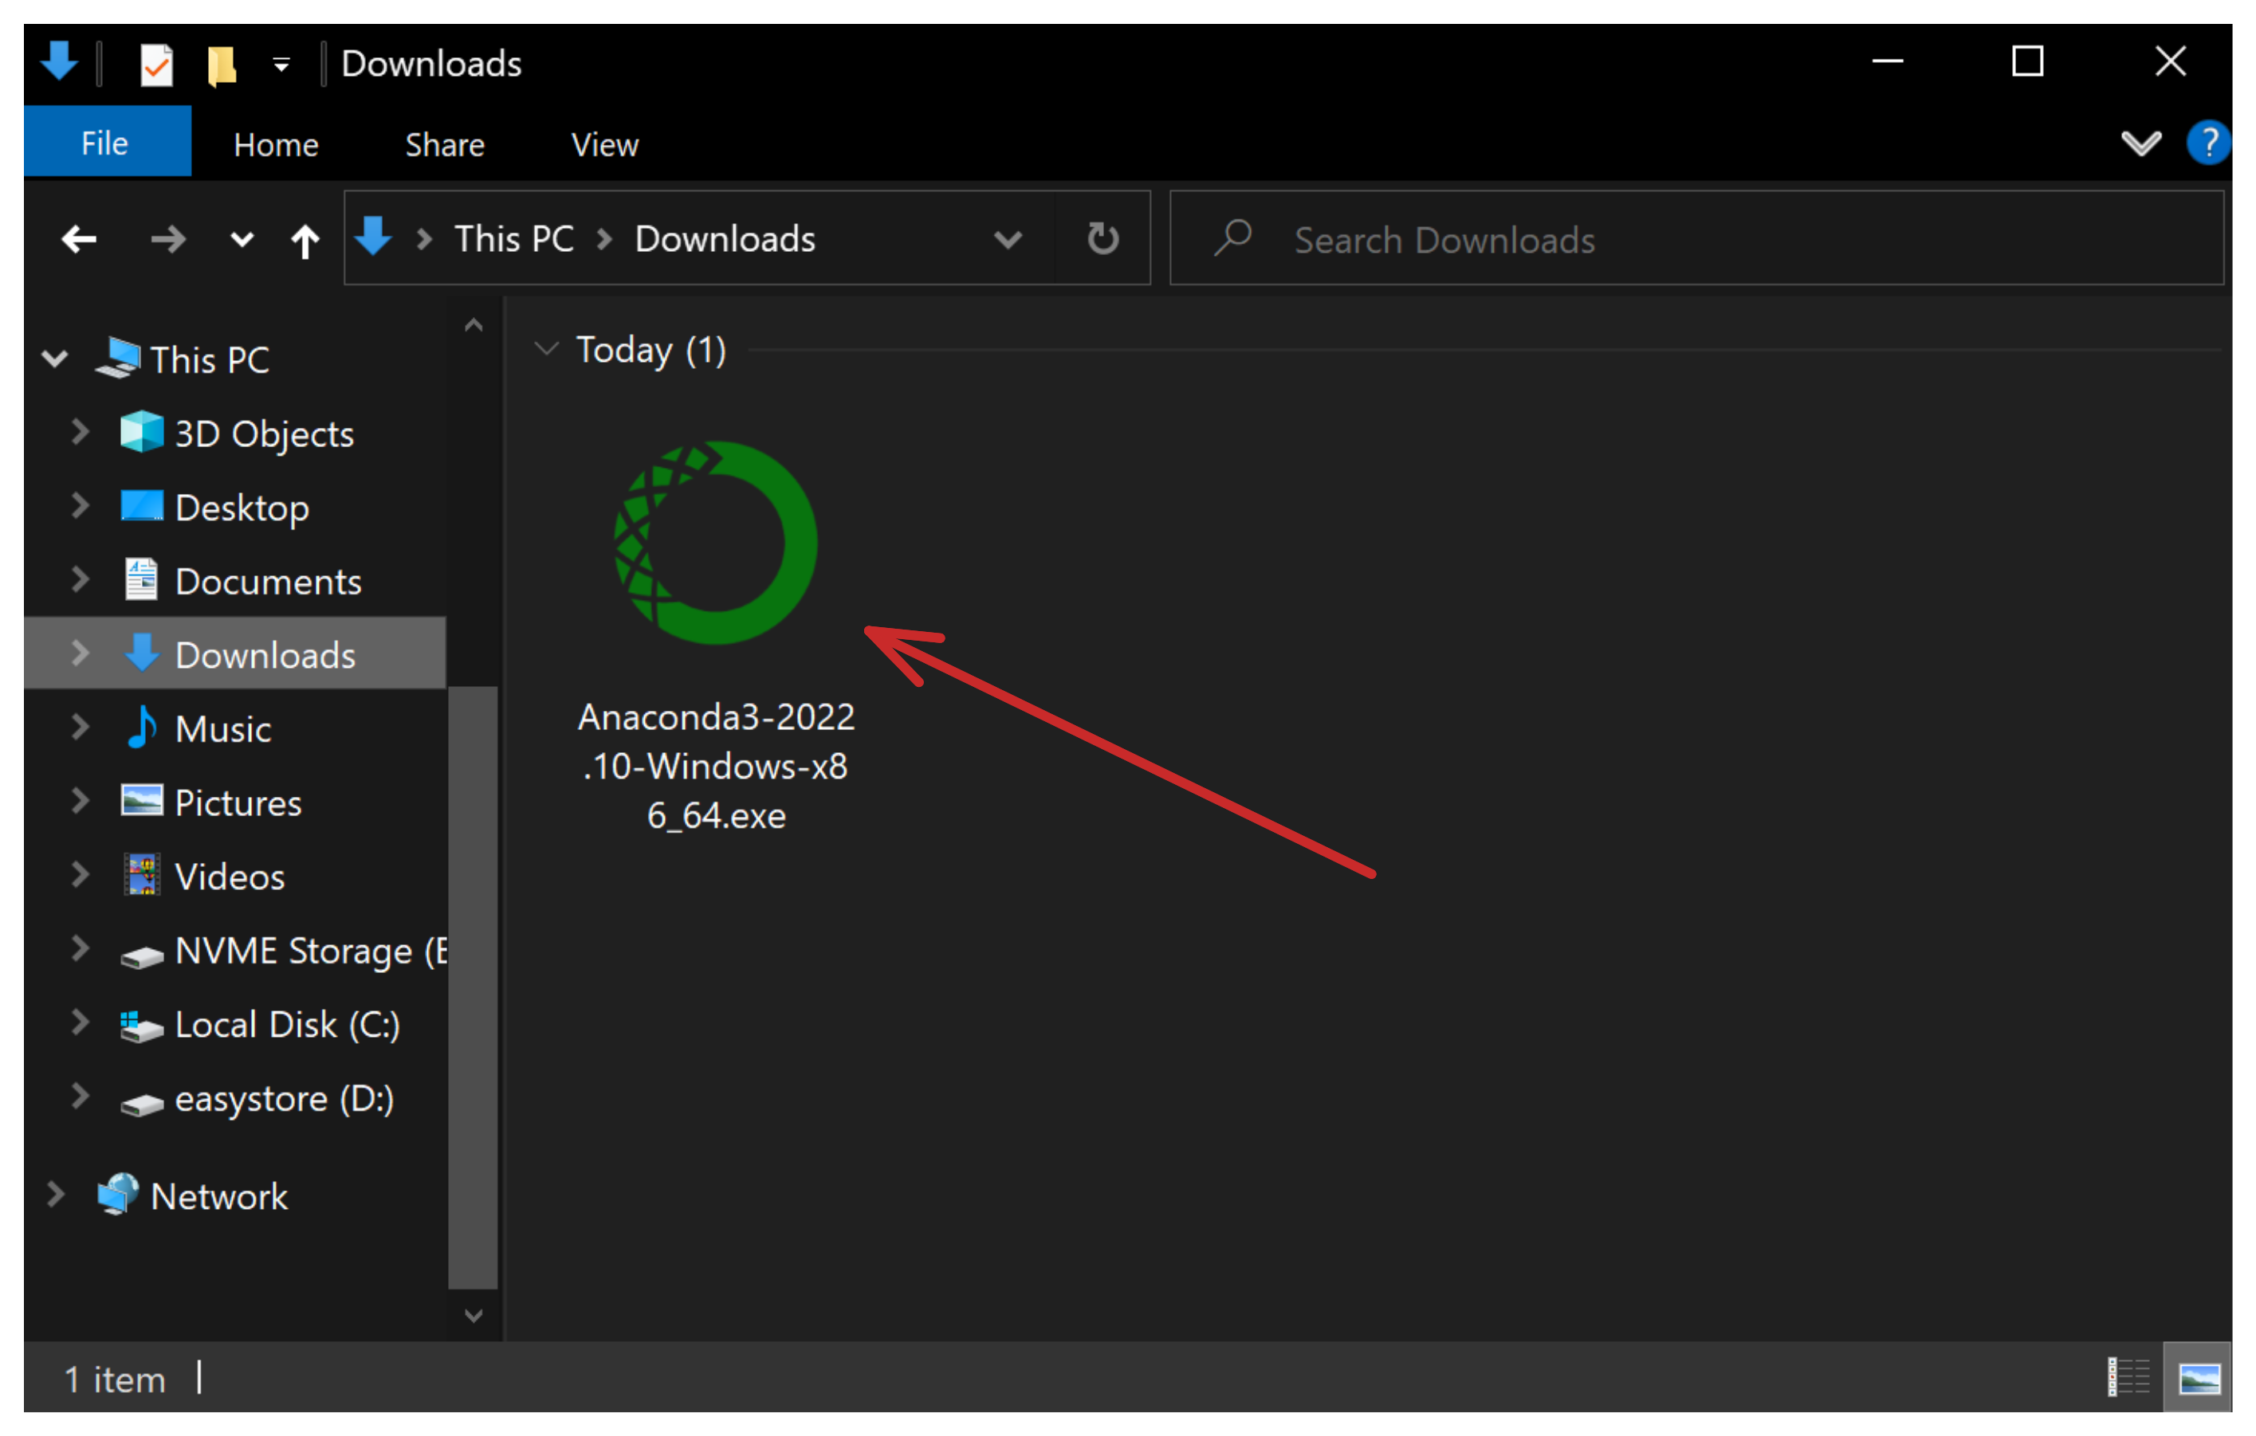The image size is (2256, 1436).
Task: Click the navigation pane scroll up arrow
Action: tap(474, 325)
